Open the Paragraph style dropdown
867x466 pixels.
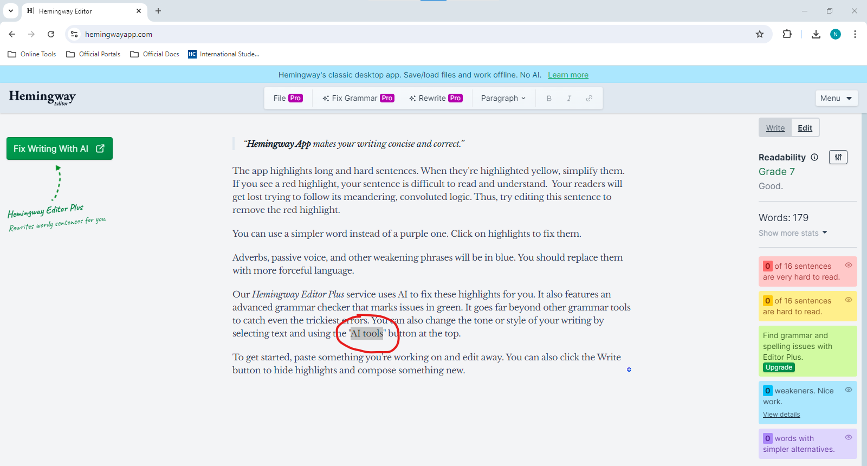tap(503, 98)
